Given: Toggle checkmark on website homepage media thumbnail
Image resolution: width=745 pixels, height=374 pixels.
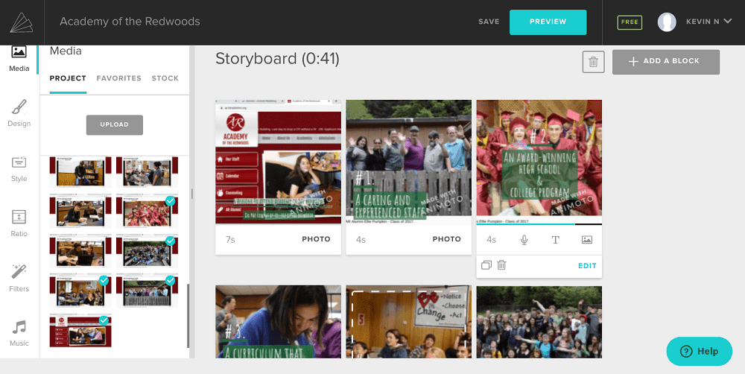Looking at the screenshot, I should (104, 320).
